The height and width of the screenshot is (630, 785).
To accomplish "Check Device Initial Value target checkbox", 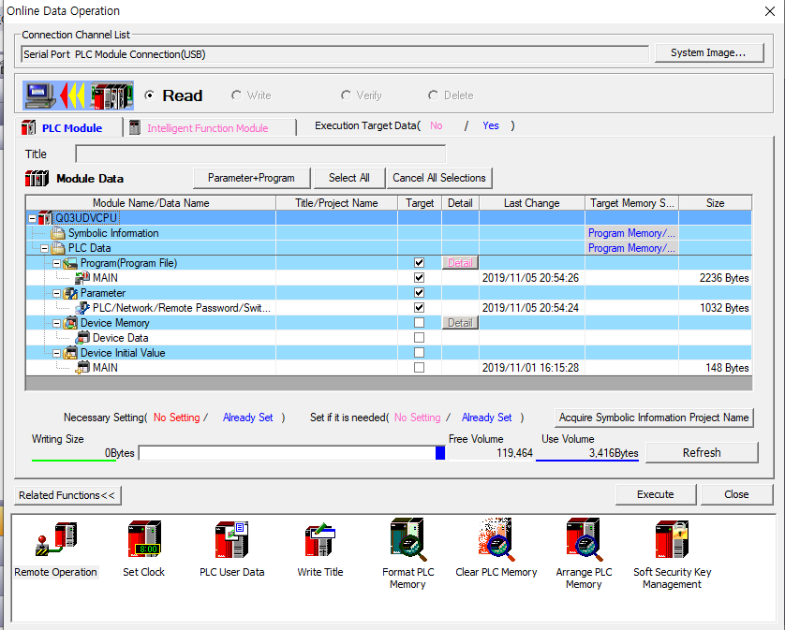I will coord(419,353).
